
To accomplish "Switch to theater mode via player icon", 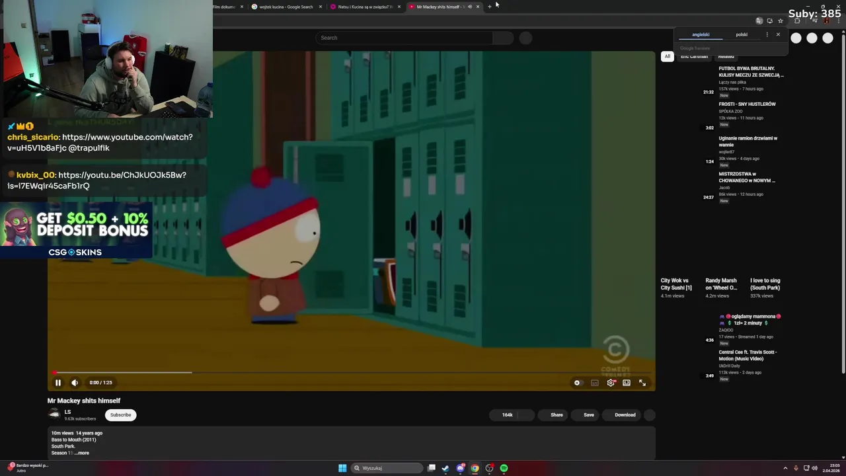I will point(627,383).
